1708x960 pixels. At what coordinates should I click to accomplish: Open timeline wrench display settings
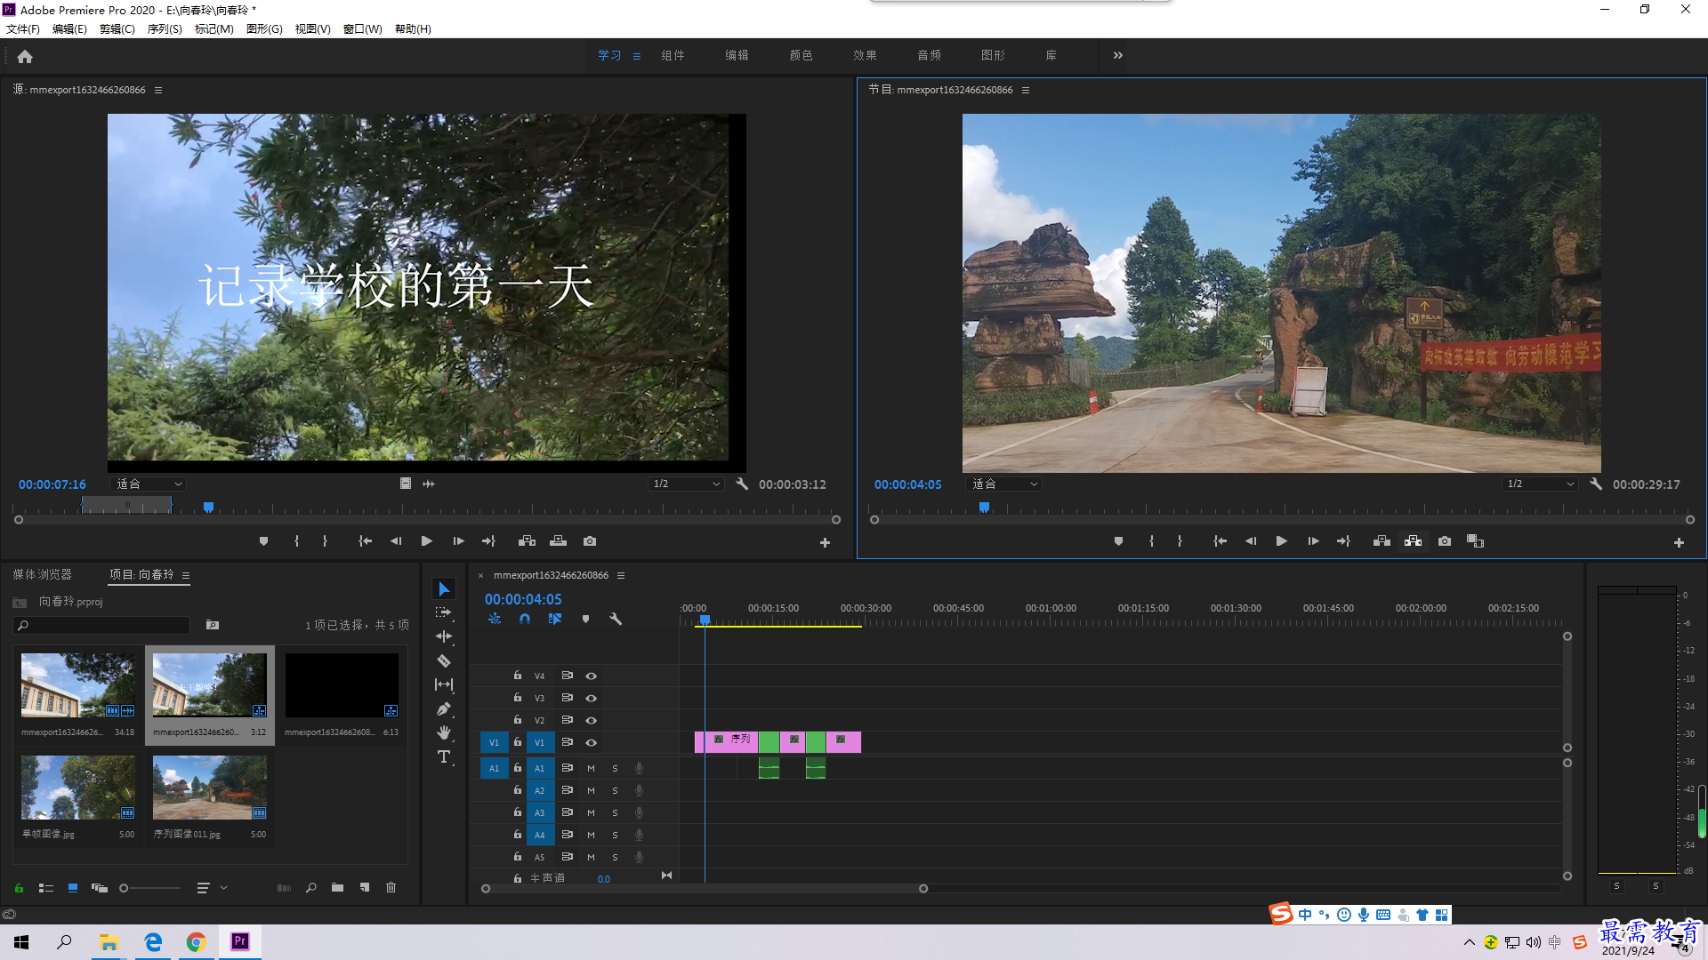(616, 619)
